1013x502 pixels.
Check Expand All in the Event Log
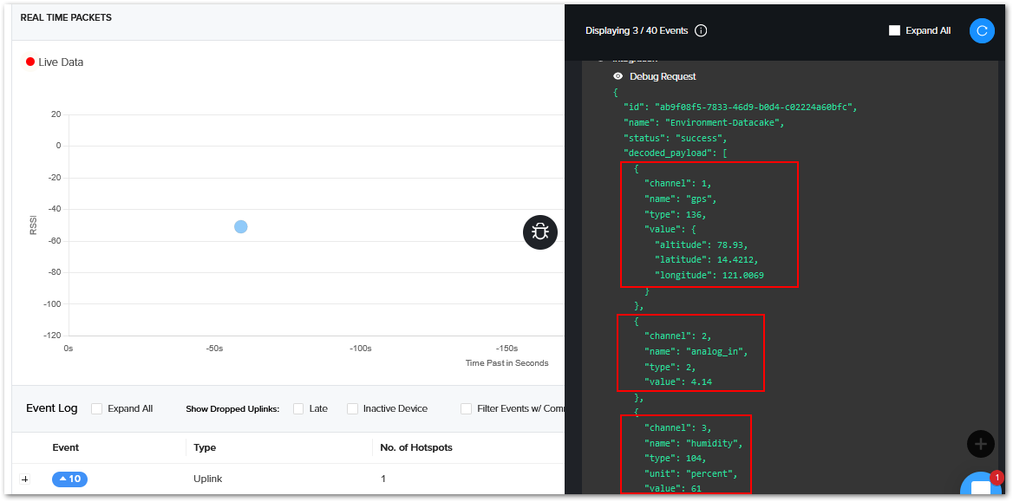click(x=97, y=408)
